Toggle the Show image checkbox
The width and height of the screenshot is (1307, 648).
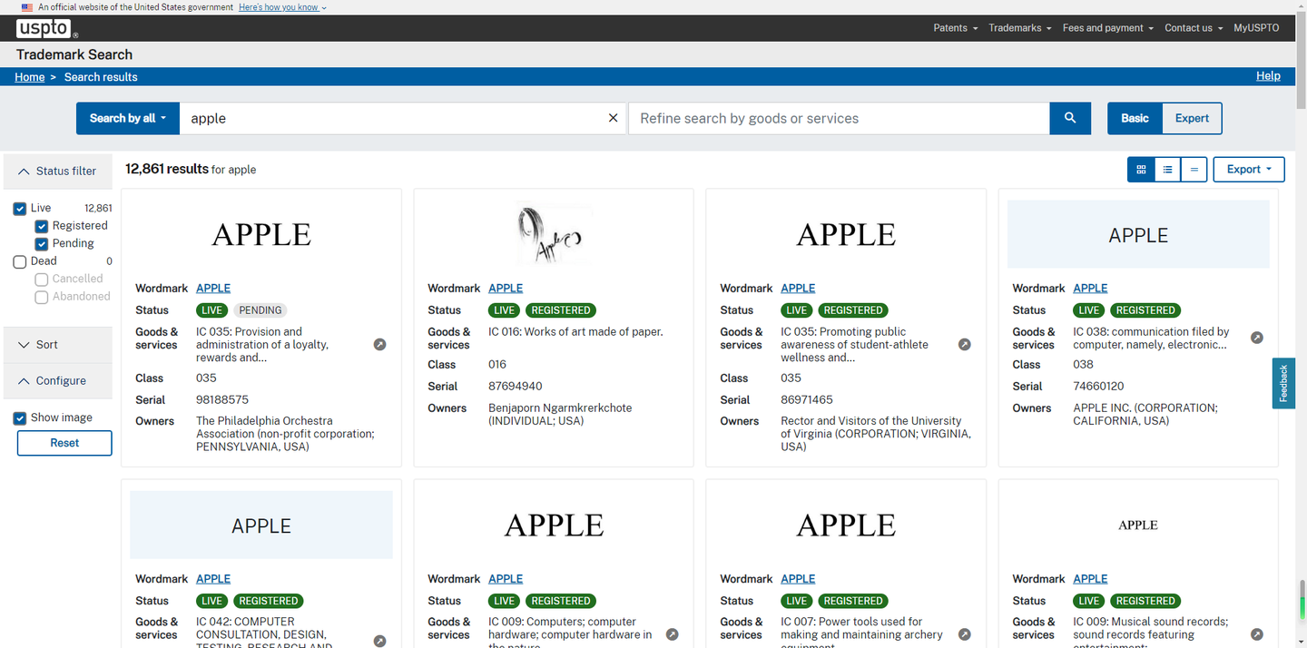click(20, 417)
